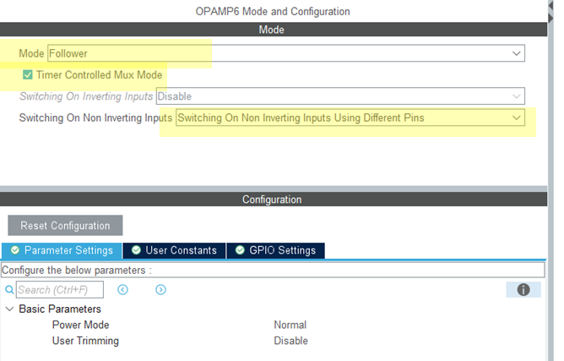
Task: Go to previous search result arrow
Action: click(x=122, y=290)
